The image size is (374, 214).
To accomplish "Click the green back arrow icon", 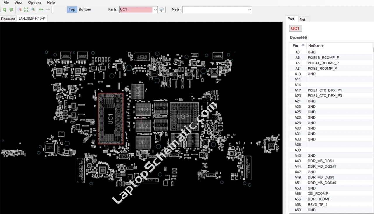I will tap(41, 10).
